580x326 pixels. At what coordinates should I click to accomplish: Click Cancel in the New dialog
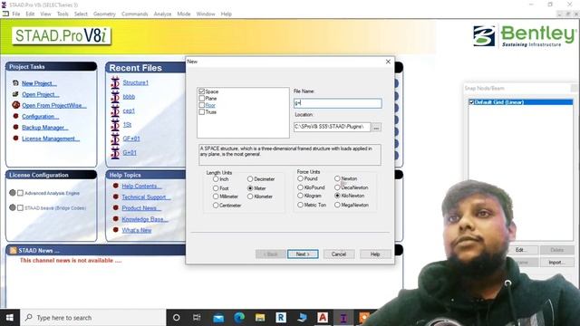pyautogui.click(x=338, y=254)
